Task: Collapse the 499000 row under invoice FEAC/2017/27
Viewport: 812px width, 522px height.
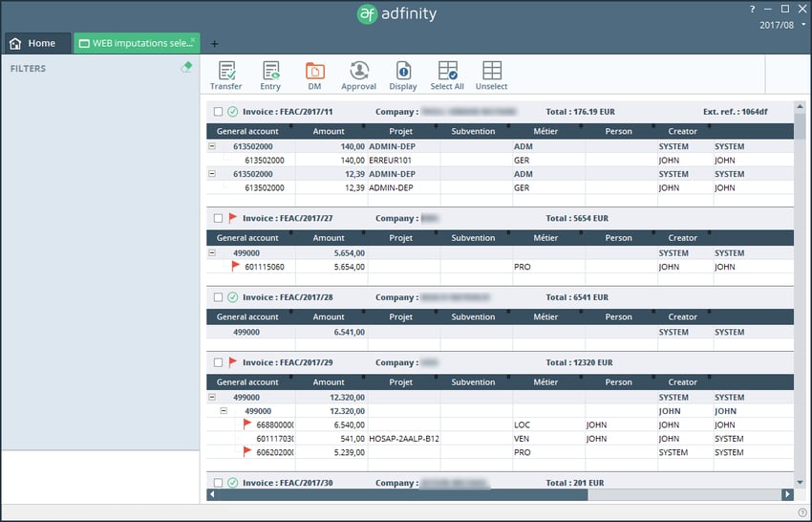Action: (212, 253)
